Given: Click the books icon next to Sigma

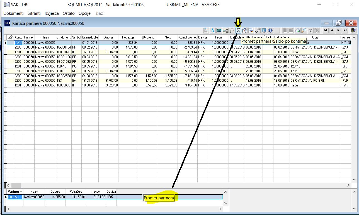Looking at the screenshot, I should (x=245, y=30).
